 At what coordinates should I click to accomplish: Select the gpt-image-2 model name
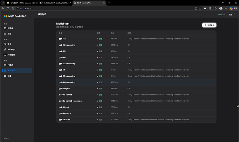[x=64, y=88]
